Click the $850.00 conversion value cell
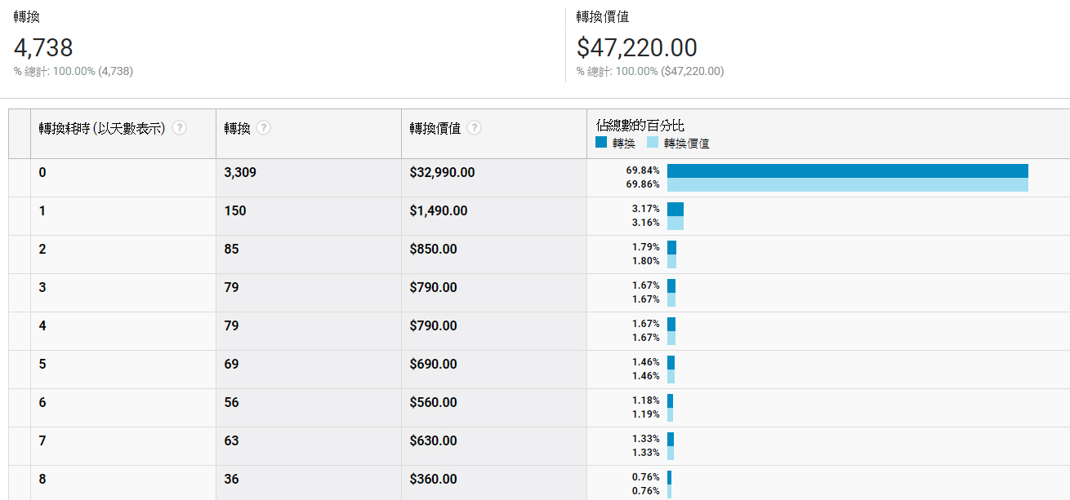 pyautogui.click(x=434, y=250)
